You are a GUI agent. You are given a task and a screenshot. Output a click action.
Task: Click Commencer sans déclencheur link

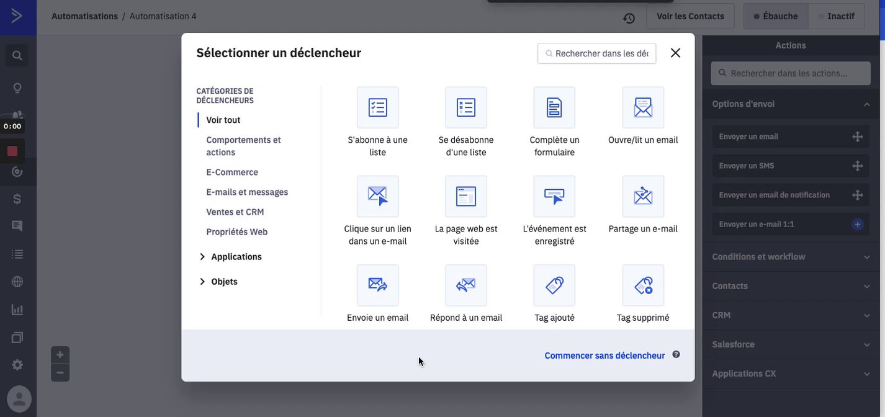[604, 356]
